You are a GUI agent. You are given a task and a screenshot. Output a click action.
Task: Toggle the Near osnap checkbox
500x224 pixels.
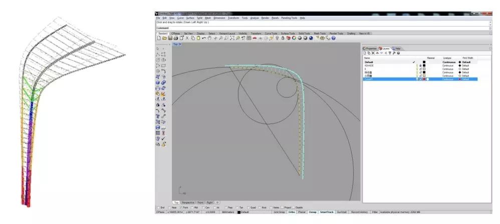170,207
